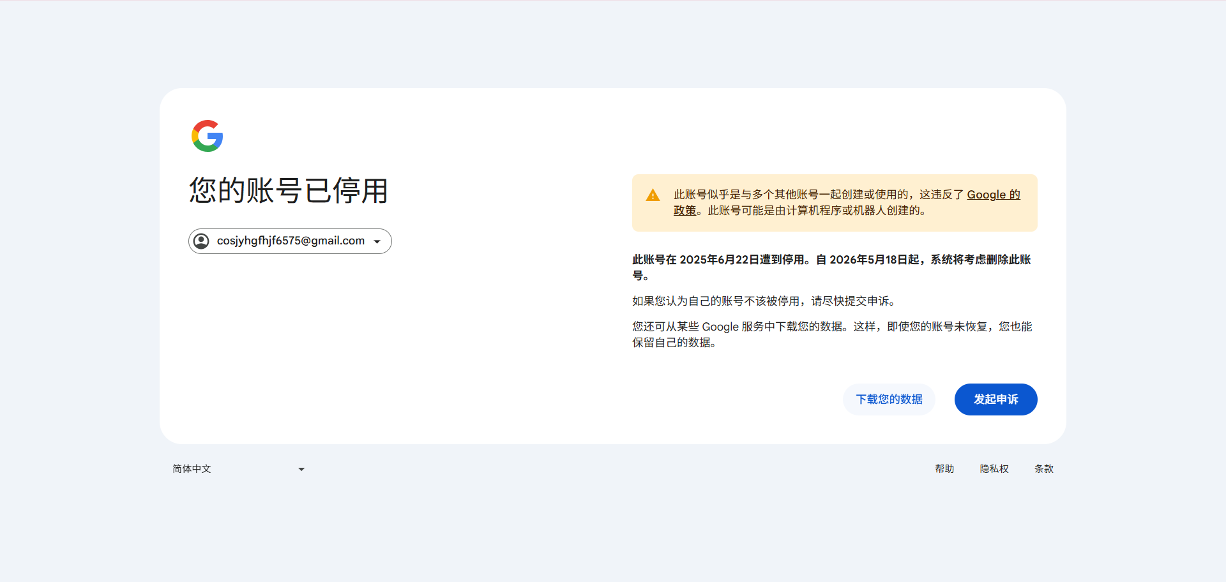Click the Google logo
This screenshot has width=1226, height=582.
207,136
